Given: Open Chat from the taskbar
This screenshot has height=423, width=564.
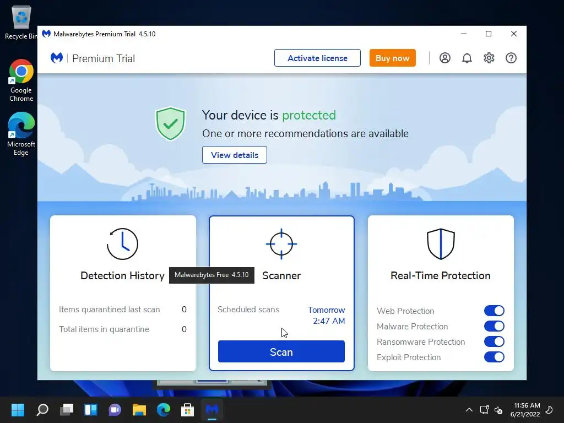Looking at the screenshot, I should [x=115, y=409].
